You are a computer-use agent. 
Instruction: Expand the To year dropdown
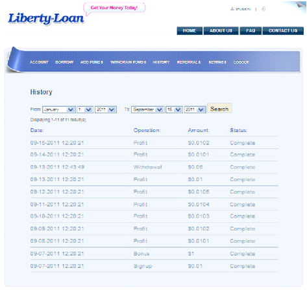pos(195,109)
